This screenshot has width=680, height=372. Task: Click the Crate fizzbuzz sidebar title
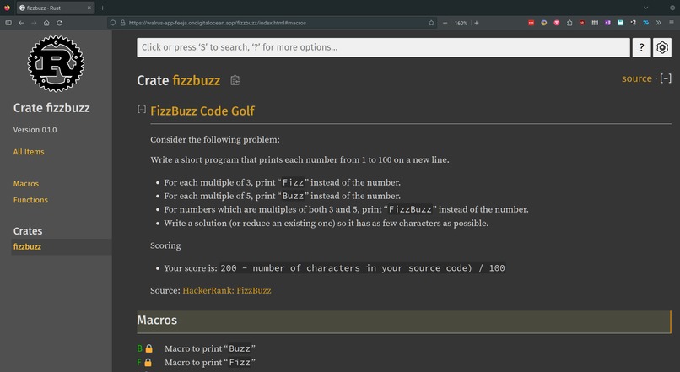(x=51, y=108)
